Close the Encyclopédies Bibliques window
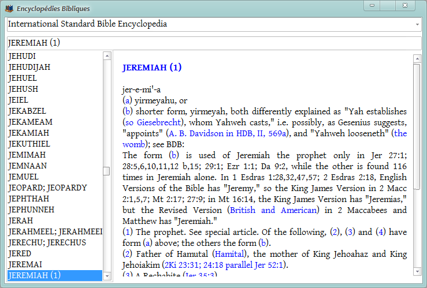The height and width of the screenshot is (288, 427). 405,5
